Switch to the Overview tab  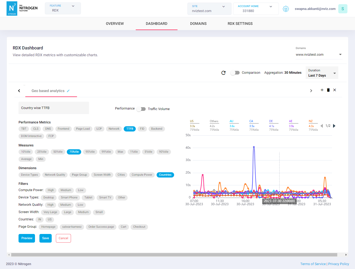pos(115,24)
